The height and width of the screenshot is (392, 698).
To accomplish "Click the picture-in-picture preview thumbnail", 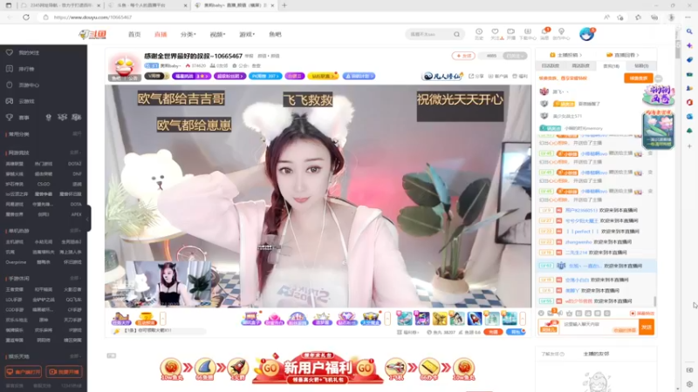I will (x=168, y=283).
